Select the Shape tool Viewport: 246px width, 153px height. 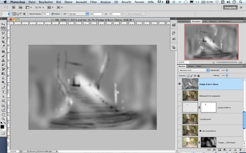pyautogui.click(x=3, y=101)
